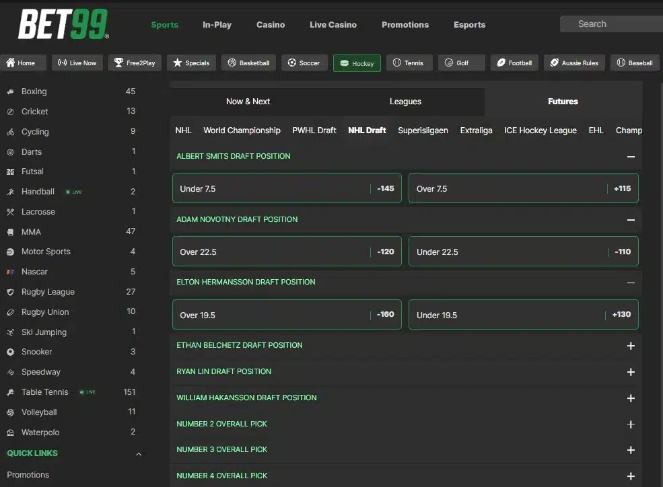Image resolution: width=663 pixels, height=487 pixels.
Task: Click the Home house icon
Action: (11, 63)
